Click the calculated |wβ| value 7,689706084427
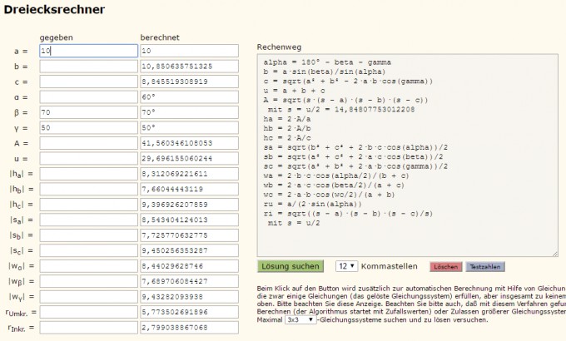The image size is (566, 341). click(189, 281)
